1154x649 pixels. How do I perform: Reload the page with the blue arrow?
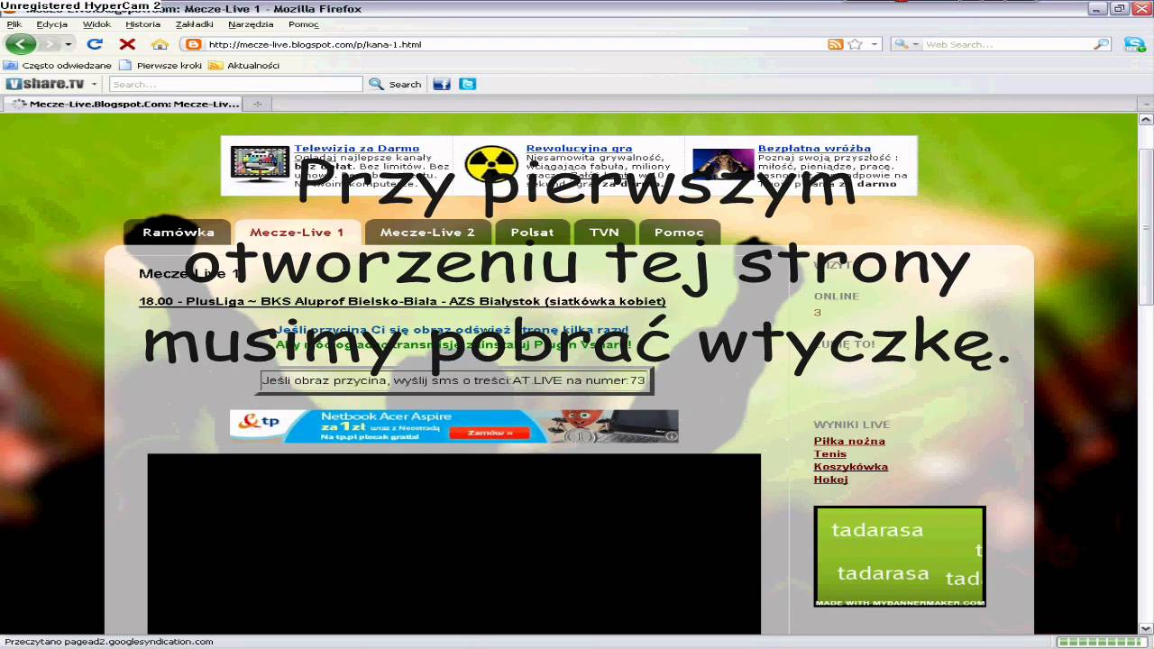(x=95, y=44)
